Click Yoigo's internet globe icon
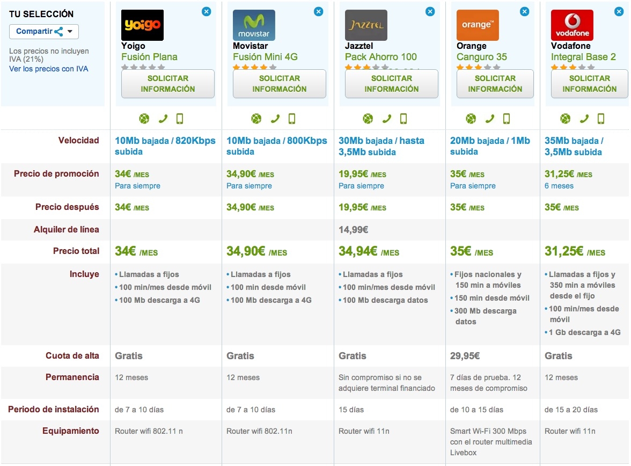Screen dimensions: 631x466 click(x=144, y=119)
